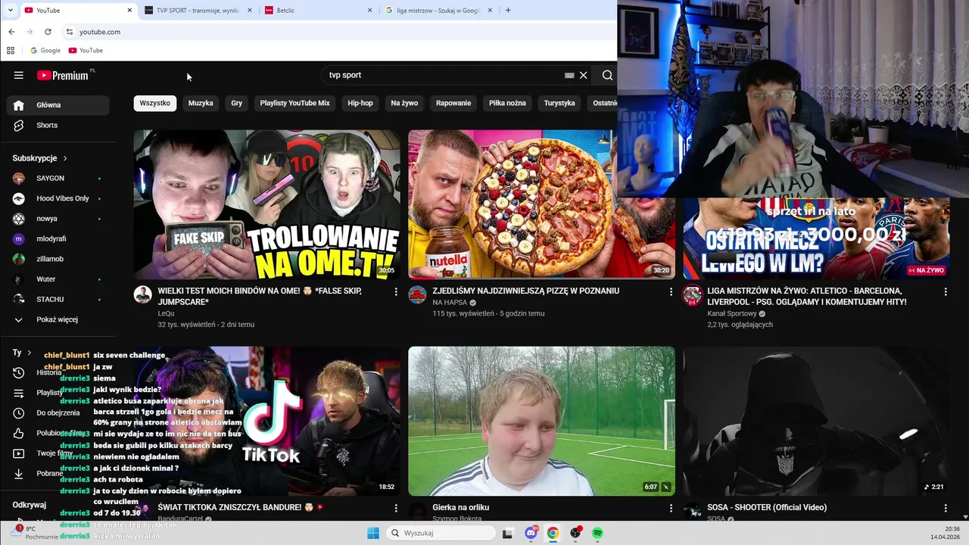The height and width of the screenshot is (545, 969).
Task: Open the apps grid in bookmarks bar
Action: click(11, 50)
